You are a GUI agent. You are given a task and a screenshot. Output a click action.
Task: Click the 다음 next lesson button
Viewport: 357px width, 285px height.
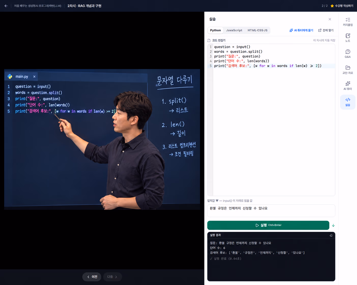(112, 277)
